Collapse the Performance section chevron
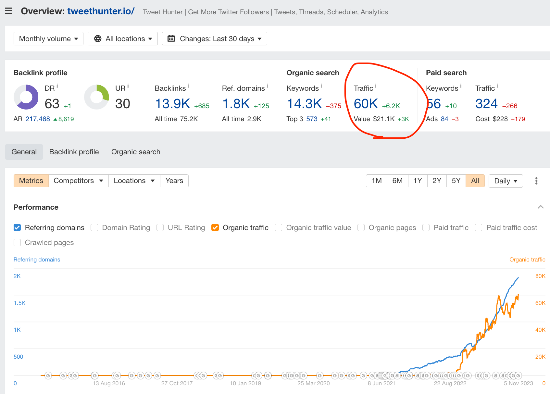The image size is (550, 394). click(541, 207)
